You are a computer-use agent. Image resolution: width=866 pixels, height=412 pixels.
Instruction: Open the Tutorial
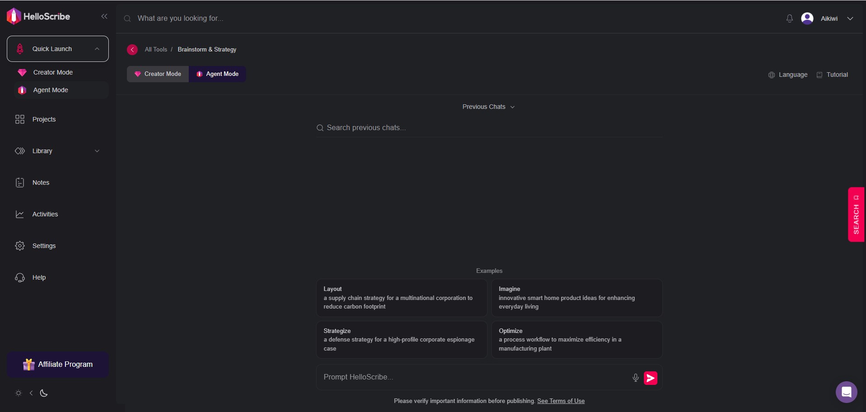[832, 75]
